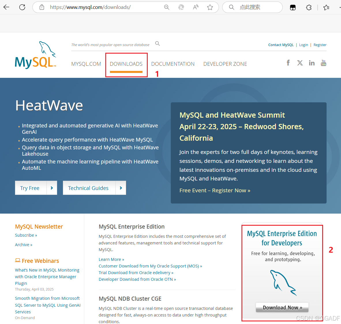Screen dimensions: 341x324
Task: Reload the page with refresh icon
Action: [x=22, y=7]
